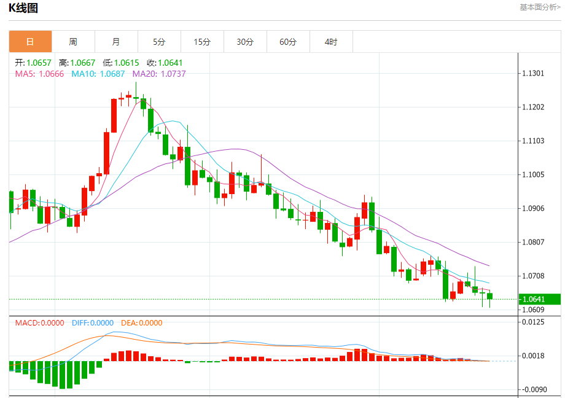This screenshot has width=565, height=398.
Task: Open the 5分 interval tab
Action: click(159, 42)
